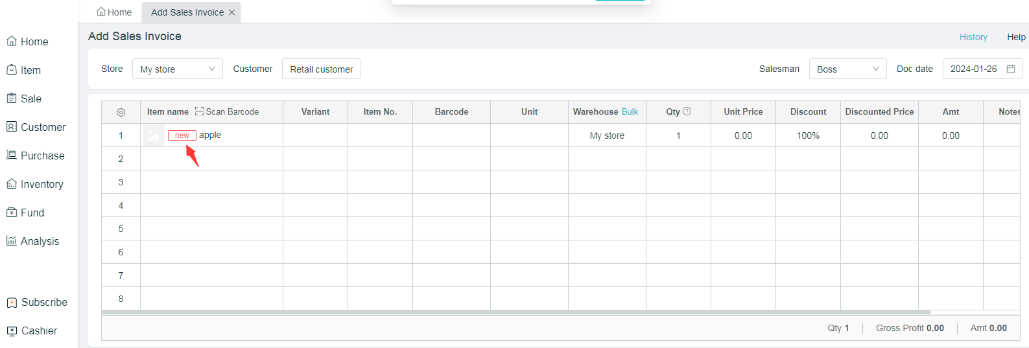Click the Bulk warehouse link
The image size is (1029, 348).
tap(630, 111)
